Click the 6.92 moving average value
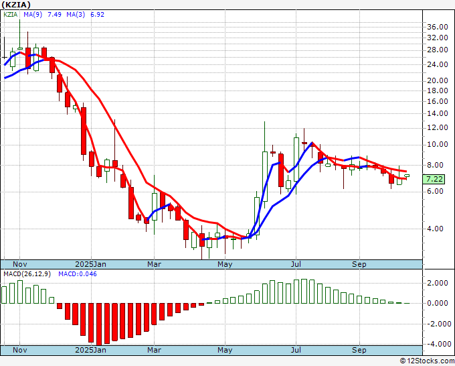The image size is (455, 366). [x=97, y=15]
